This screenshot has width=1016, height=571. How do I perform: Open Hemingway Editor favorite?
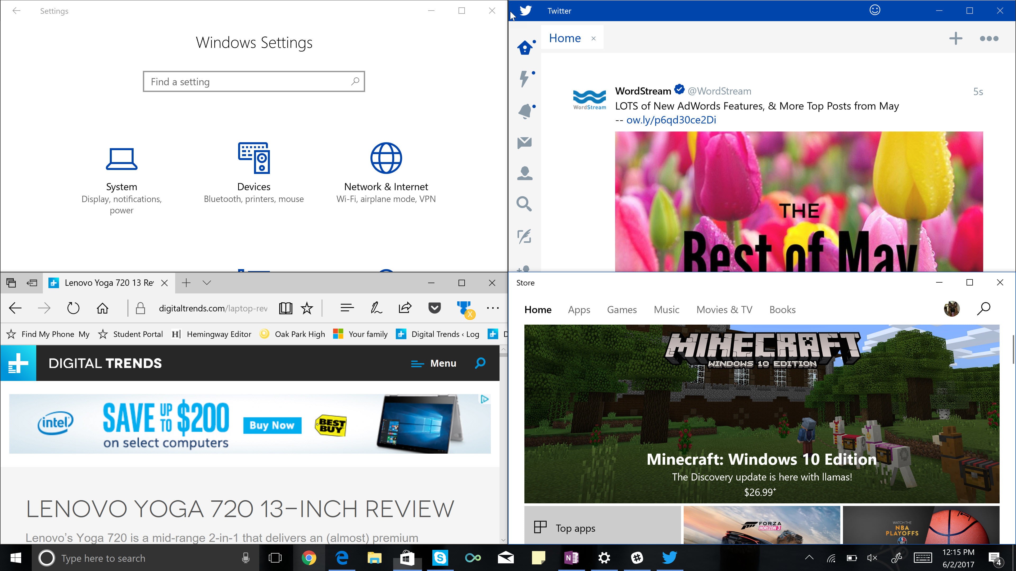(x=211, y=334)
